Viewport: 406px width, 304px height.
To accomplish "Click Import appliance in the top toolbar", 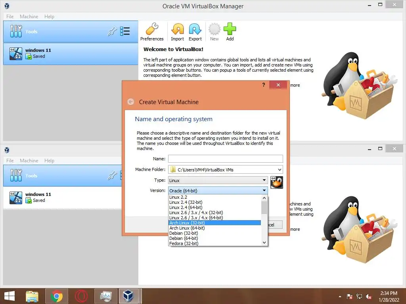I will click(177, 32).
